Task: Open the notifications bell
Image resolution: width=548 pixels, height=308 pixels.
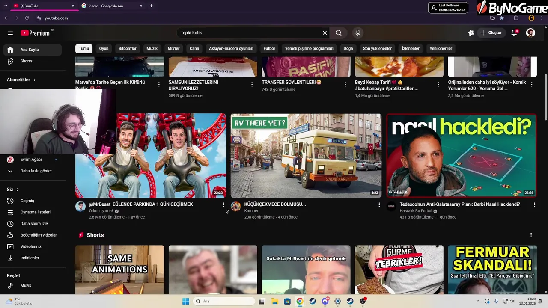Action: (515, 33)
